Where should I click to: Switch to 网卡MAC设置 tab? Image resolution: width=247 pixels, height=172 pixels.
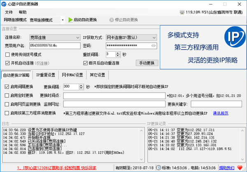click(x=72, y=75)
